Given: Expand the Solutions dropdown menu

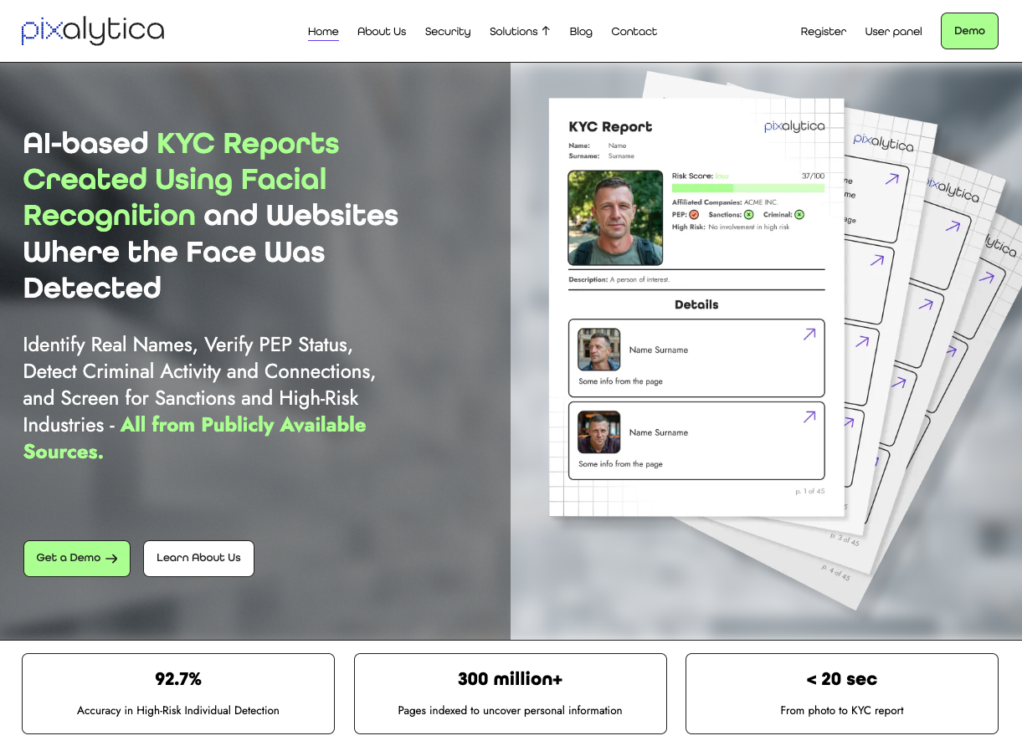Looking at the screenshot, I should tap(520, 32).
